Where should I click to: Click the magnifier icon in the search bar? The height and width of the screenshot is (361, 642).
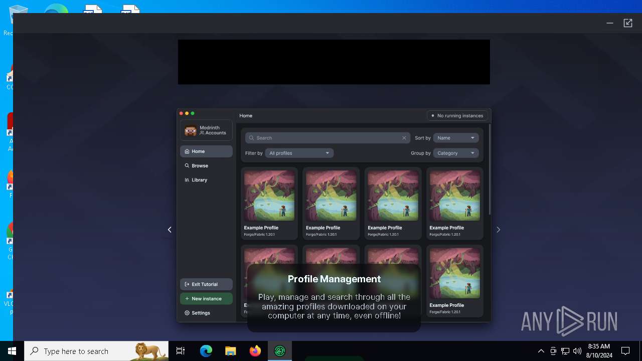[x=252, y=138]
